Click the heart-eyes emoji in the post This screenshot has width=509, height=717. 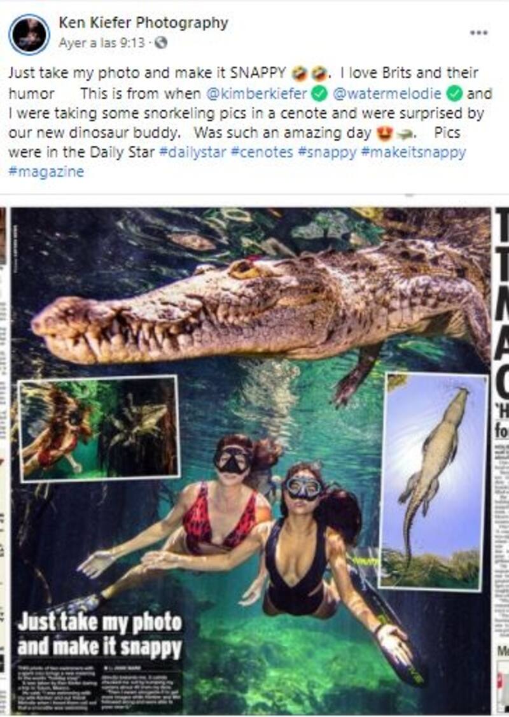pyautogui.click(x=384, y=134)
